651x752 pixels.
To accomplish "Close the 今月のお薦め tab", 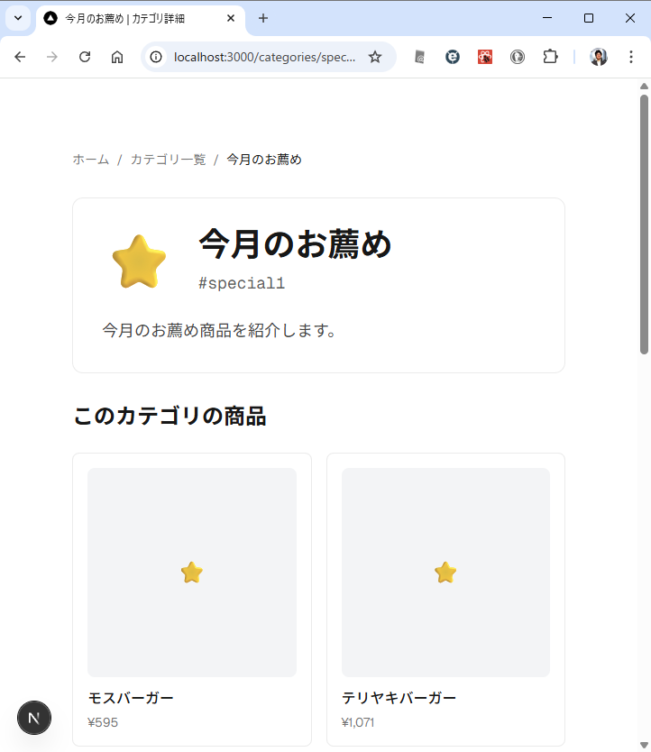I will point(231,18).
